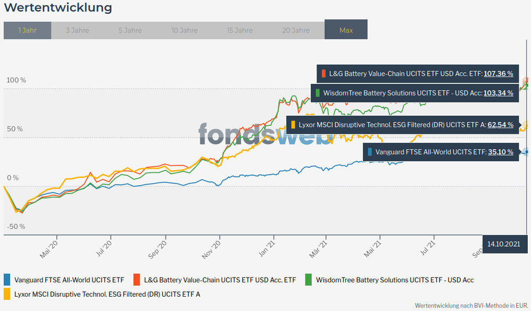Click the 14.10.2021 date marker

pyautogui.click(x=503, y=244)
